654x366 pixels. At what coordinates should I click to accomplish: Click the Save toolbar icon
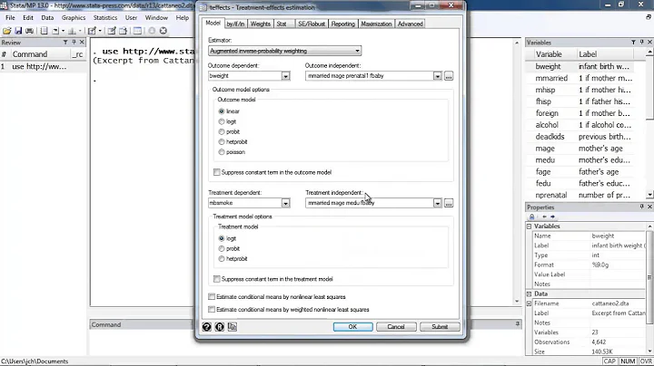click(18, 31)
